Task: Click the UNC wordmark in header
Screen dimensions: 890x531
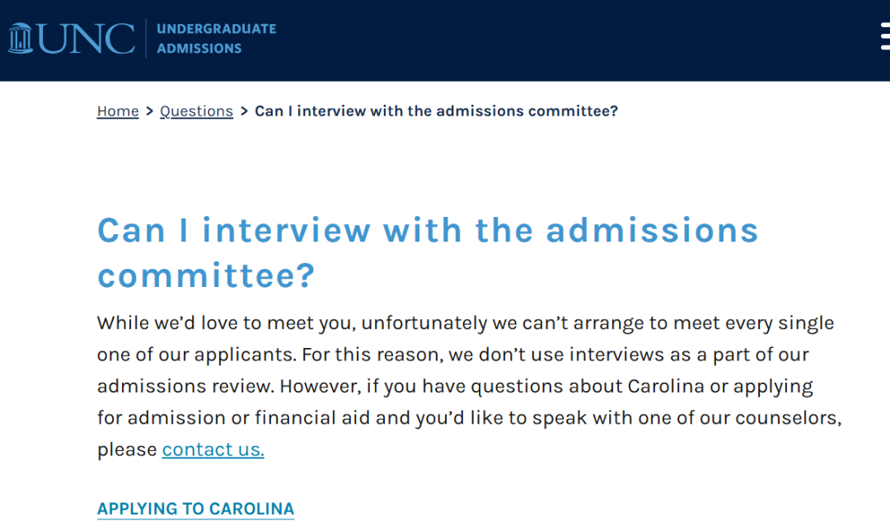Action: (87, 39)
